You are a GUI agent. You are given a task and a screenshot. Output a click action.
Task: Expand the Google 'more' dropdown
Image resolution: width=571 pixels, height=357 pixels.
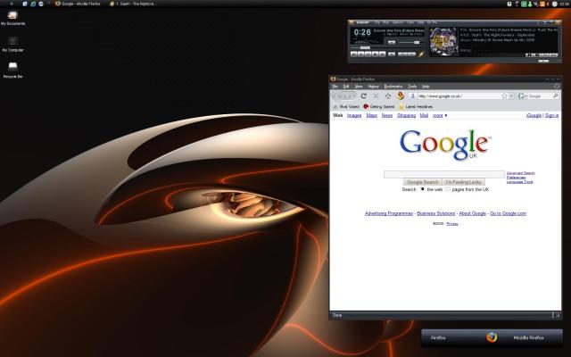[440, 115]
